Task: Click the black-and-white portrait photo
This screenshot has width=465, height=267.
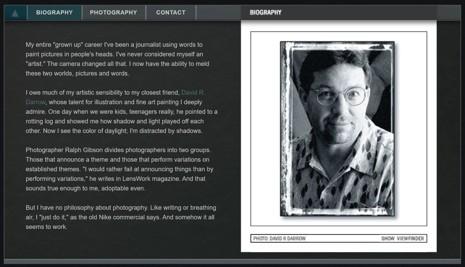Action: point(337,129)
